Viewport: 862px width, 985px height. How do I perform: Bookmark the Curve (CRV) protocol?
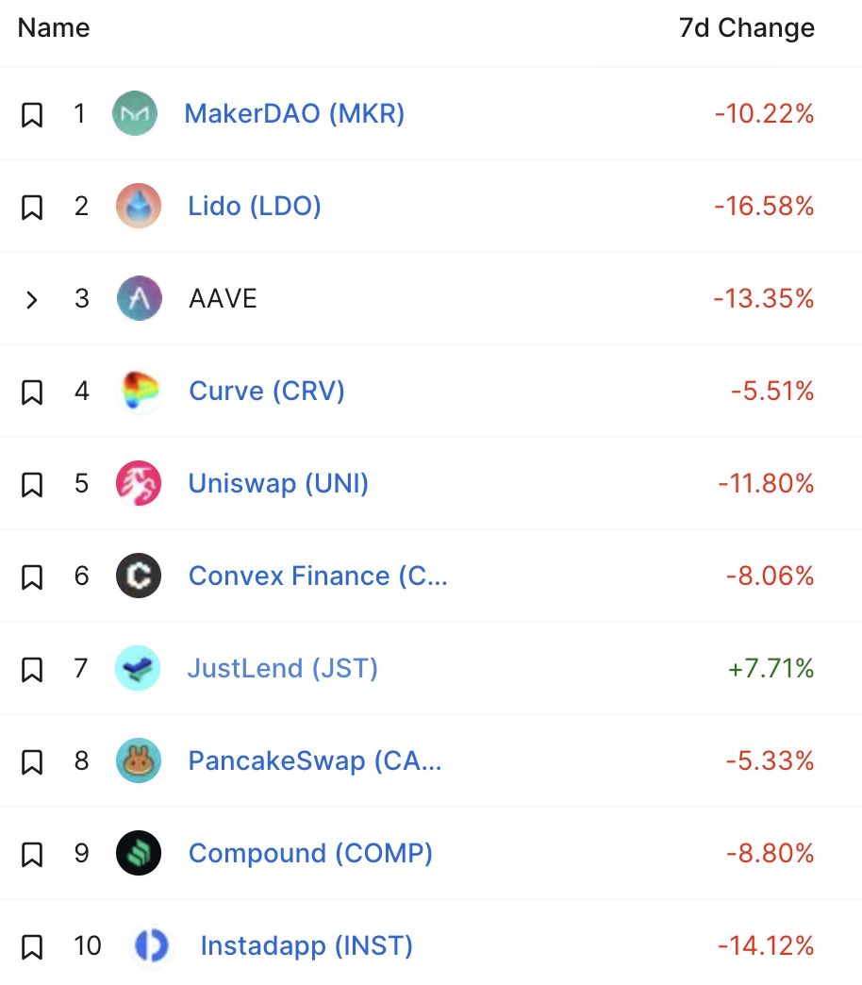32,392
